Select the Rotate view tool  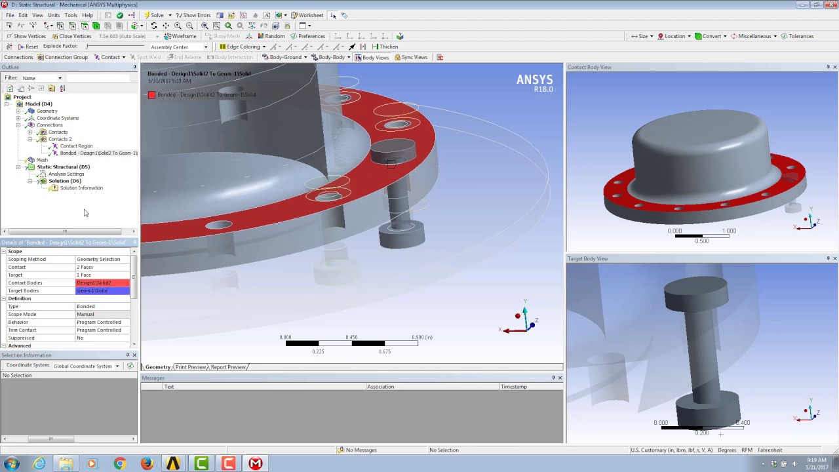point(154,26)
